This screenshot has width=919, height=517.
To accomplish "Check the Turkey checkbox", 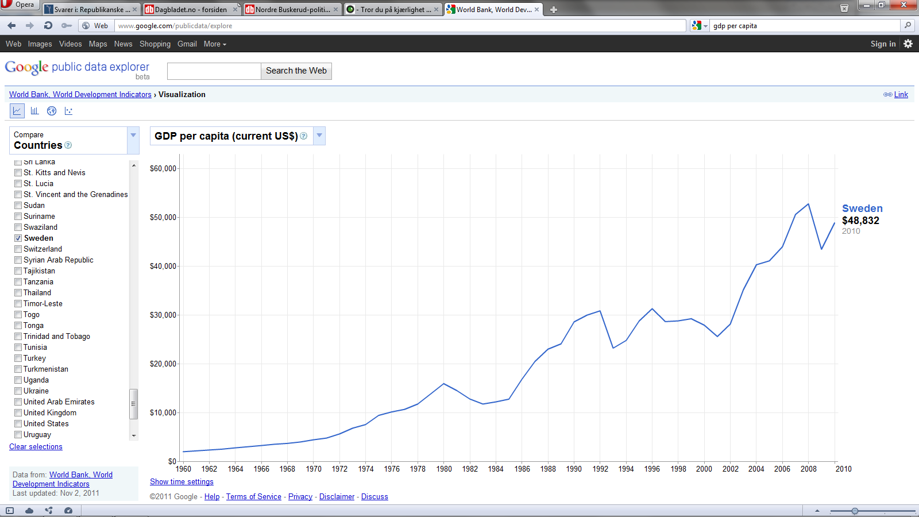I will [18, 358].
